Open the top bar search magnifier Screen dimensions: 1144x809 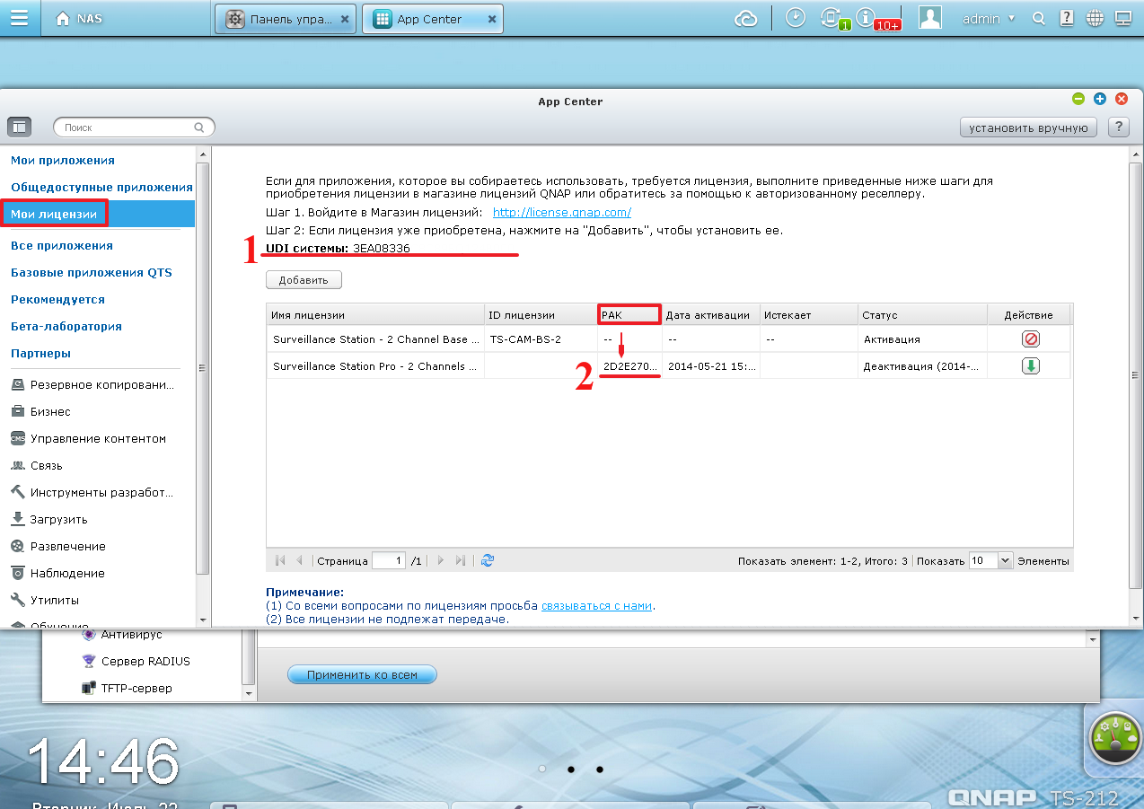[x=1039, y=19]
